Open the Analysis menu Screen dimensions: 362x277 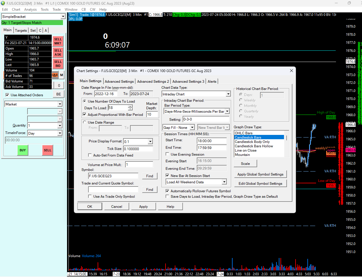coord(30,9)
